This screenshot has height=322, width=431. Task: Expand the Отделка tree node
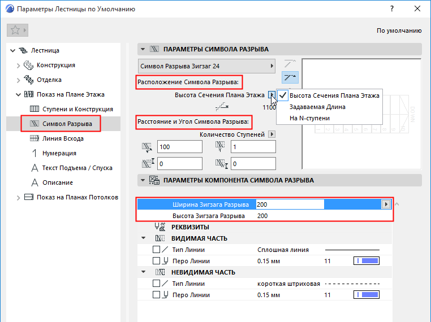[19, 80]
